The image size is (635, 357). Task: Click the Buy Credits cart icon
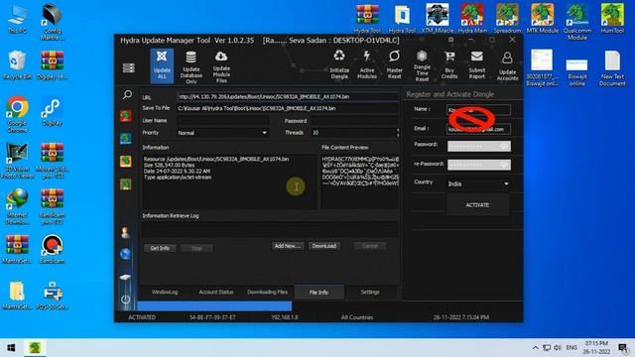click(x=449, y=64)
